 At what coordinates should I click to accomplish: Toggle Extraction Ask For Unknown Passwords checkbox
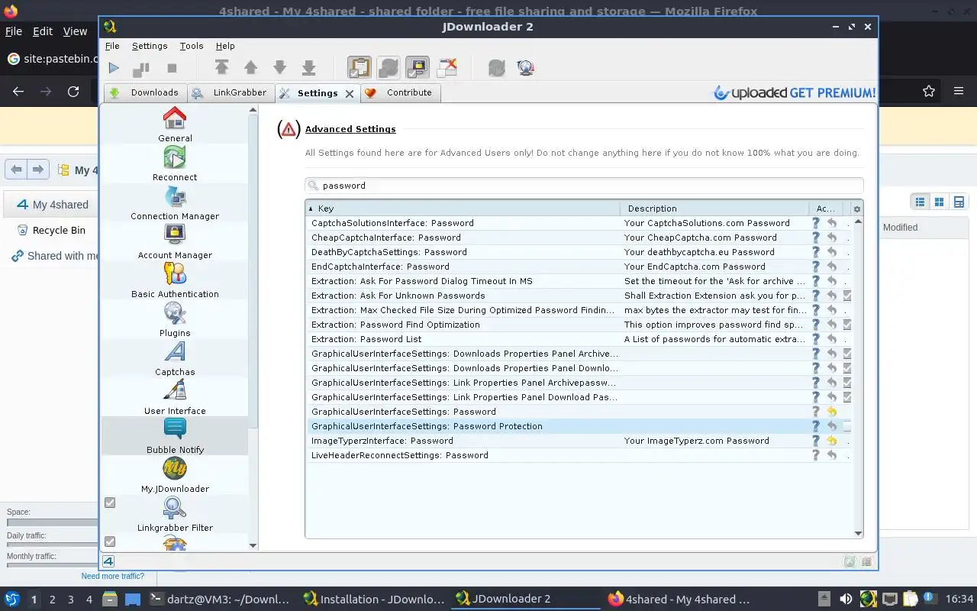point(847,296)
